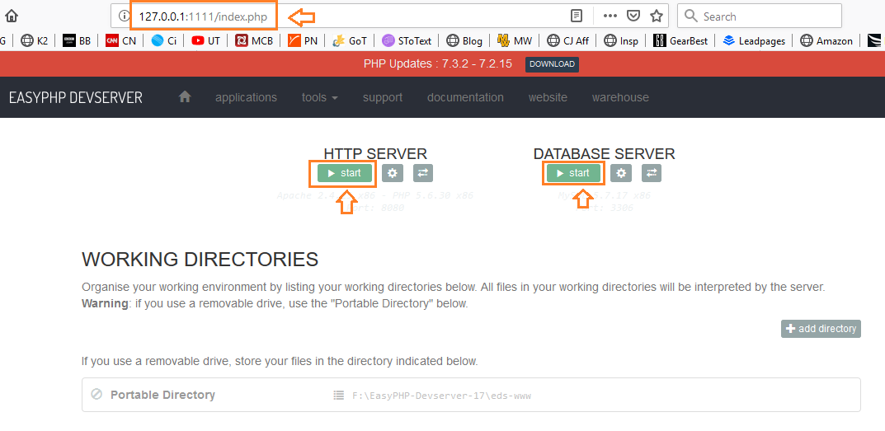
Task: Click the EASYPHP DEVSERVER brand title
Action: point(76,97)
